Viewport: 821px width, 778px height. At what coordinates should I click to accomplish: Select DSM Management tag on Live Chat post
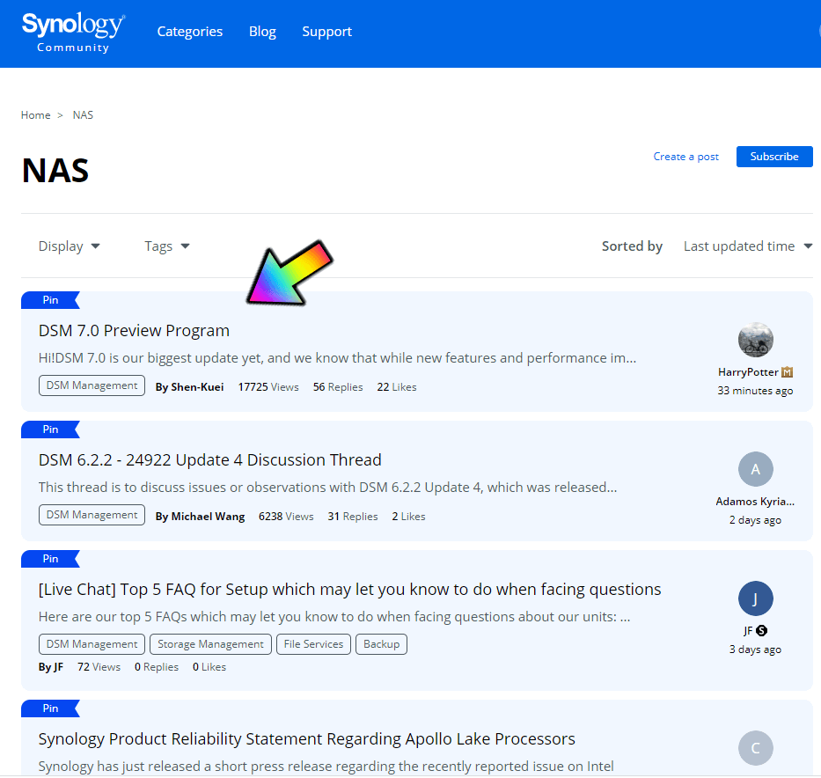tap(92, 644)
